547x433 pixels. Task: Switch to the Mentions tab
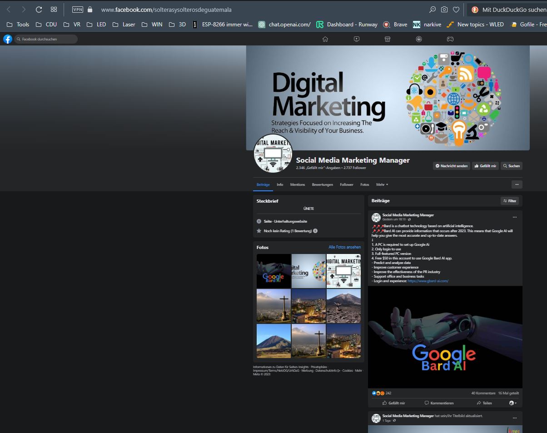(x=298, y=184)
